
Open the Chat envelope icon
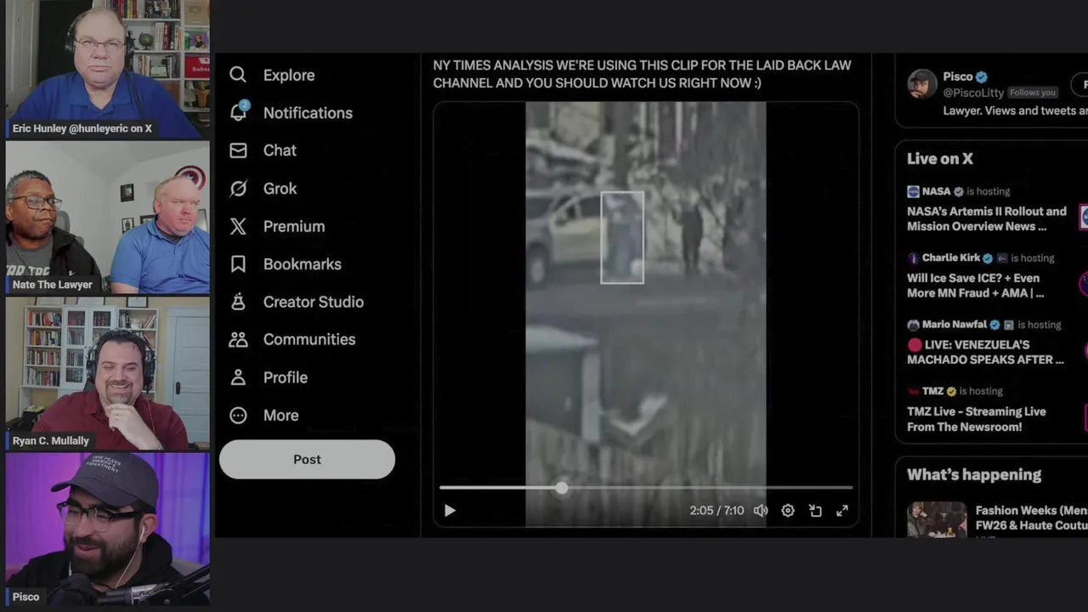(238, 150)
